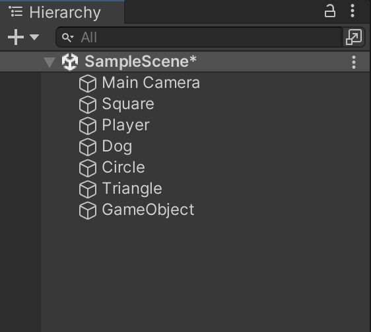The image size is (371, 332).
Task: Open the SampleScene three-dot context menu
Action: pyautogui.click(x=354, y=62)
